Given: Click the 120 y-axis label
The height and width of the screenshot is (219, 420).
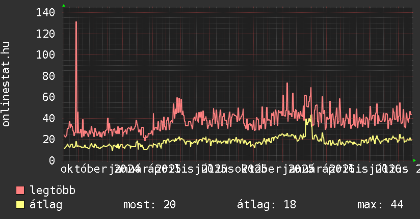Looking at the screenshot, I should point(45,34).
